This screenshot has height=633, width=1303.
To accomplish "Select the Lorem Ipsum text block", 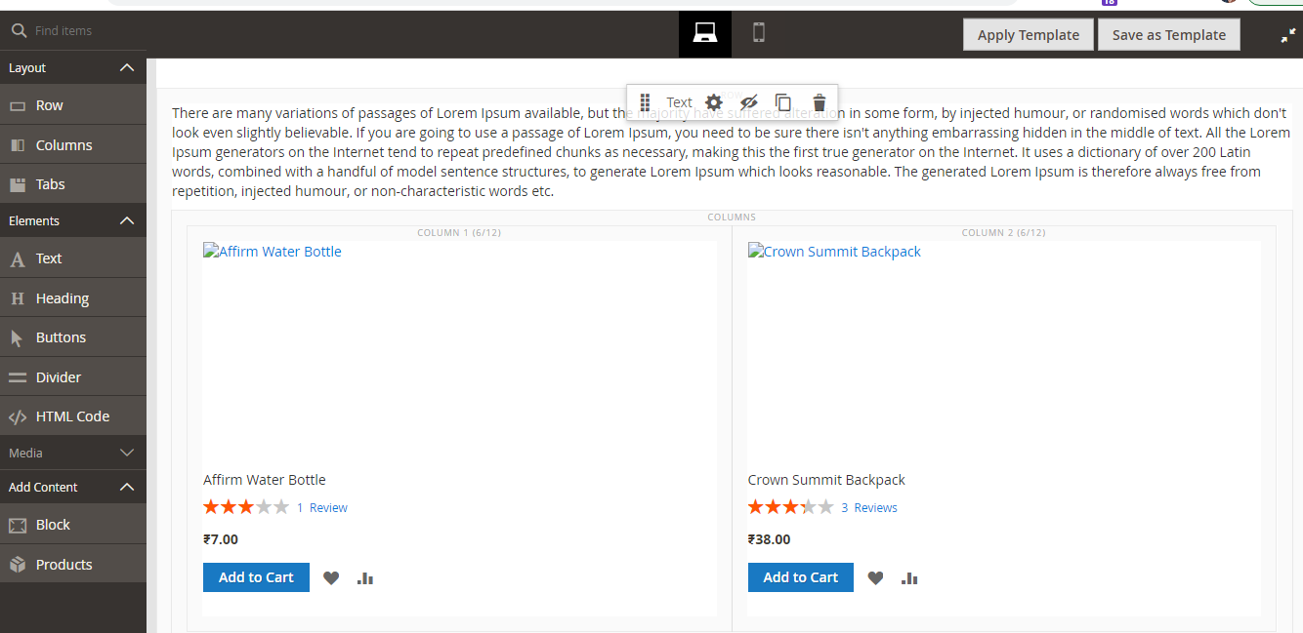I will [x=731, y=152].
